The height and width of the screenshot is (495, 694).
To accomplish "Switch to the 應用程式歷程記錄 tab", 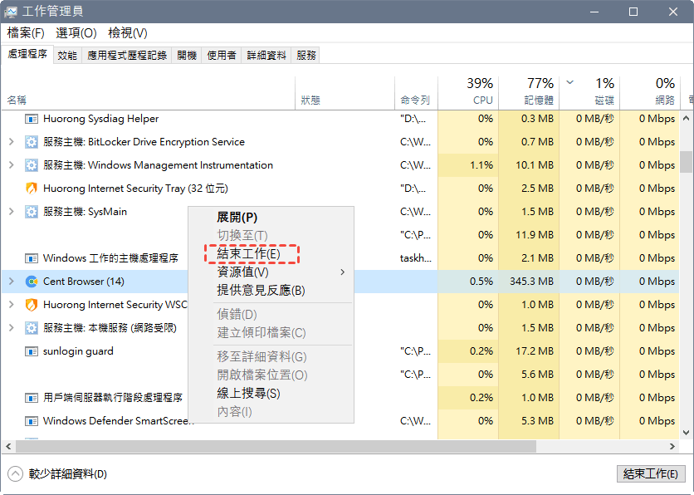I will [126, 56].
